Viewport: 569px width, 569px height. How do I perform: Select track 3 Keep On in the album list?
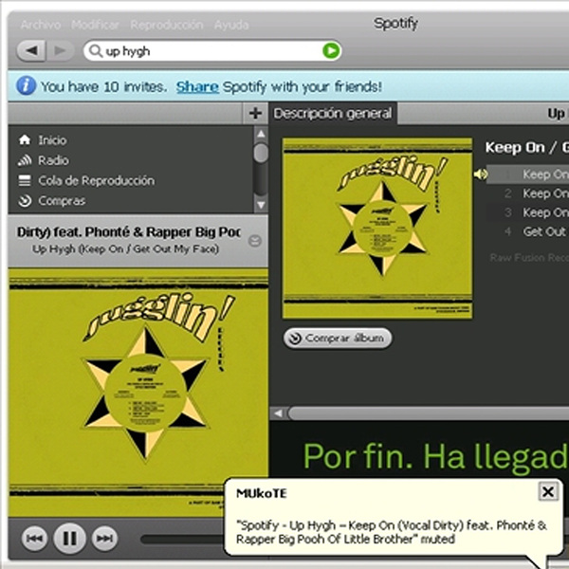coord(527,212)
